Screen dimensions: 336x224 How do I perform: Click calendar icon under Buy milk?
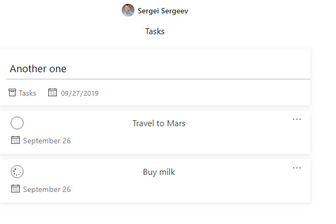16,189
